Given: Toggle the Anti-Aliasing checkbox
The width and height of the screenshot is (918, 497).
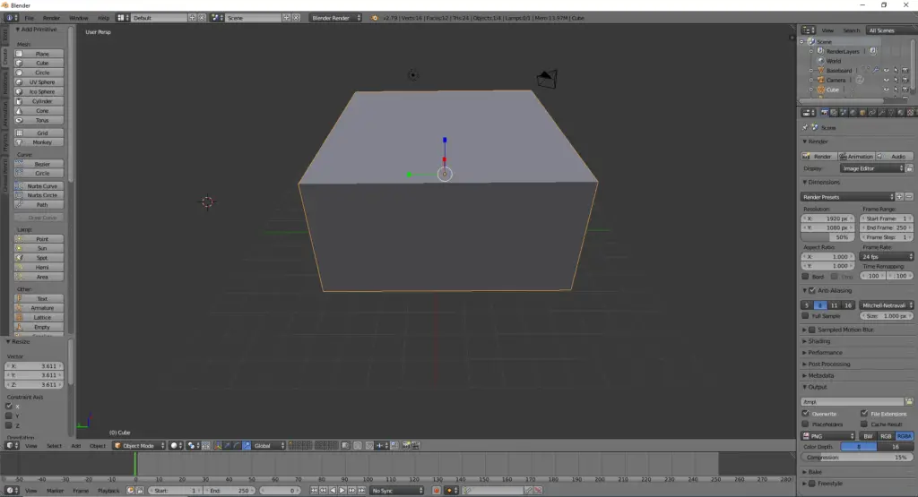Looking at the screenshot, I should tap(812, 291).
